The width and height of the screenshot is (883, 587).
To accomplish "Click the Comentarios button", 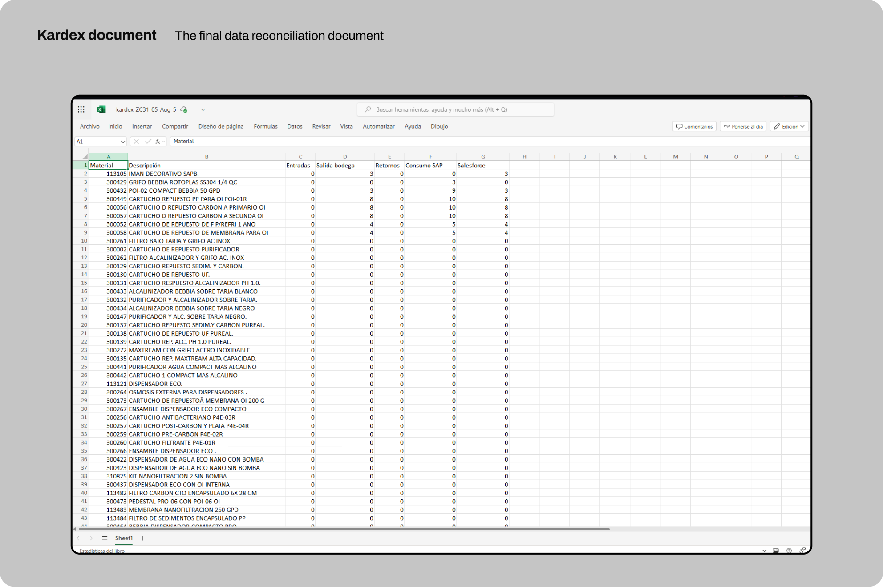I will click(x=694, y=126).
